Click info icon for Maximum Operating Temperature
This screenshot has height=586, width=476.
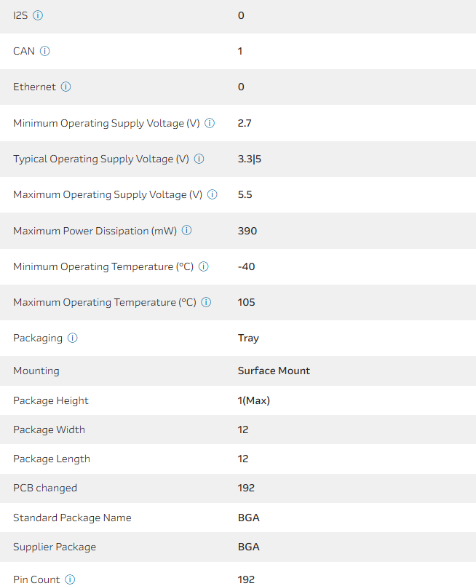click(x=206, y=302)
